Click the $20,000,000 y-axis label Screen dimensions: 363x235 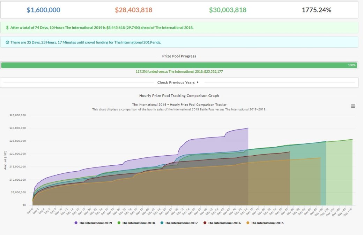pos(17,154)
